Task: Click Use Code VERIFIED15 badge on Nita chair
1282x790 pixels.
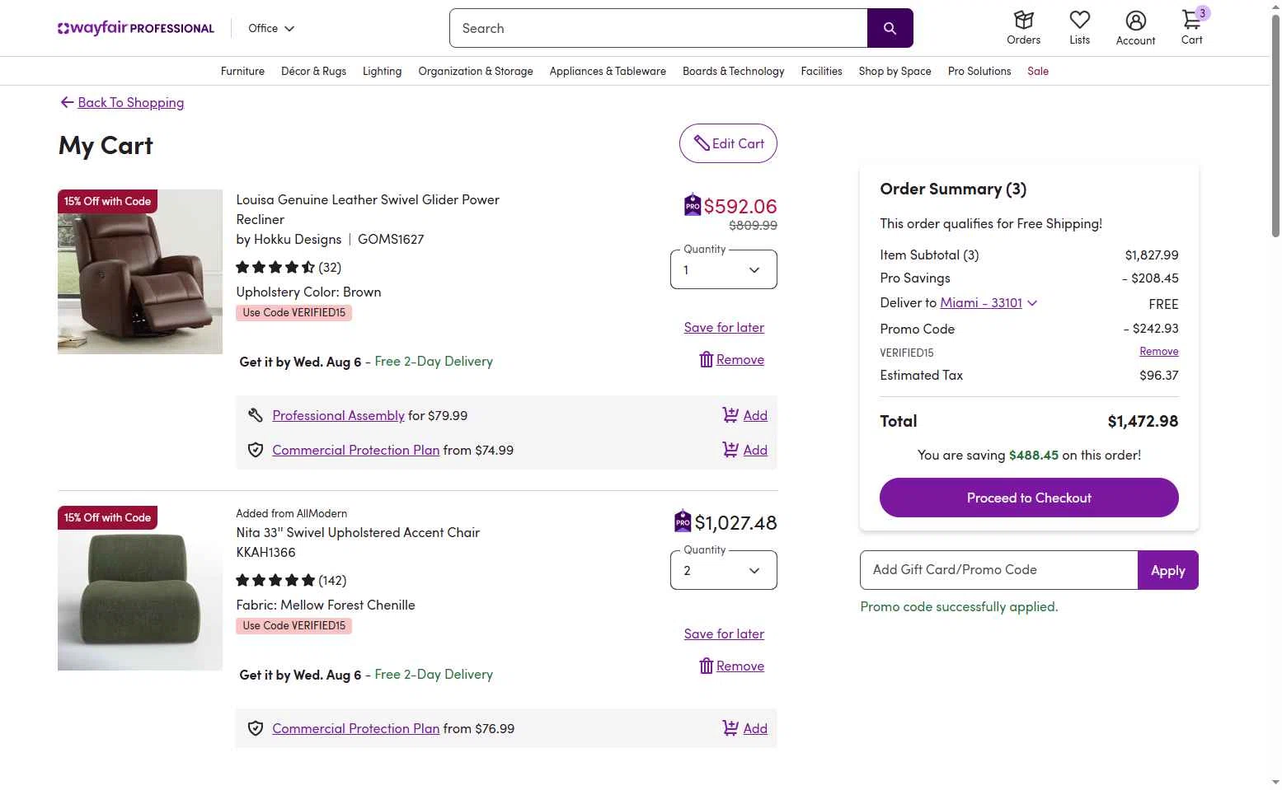Action: [294, 625]
